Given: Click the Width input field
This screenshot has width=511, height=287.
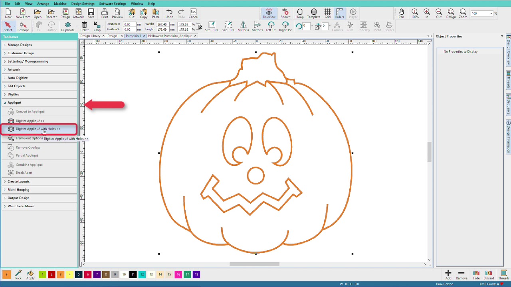Looking at the screenshot, I should 162,24.
